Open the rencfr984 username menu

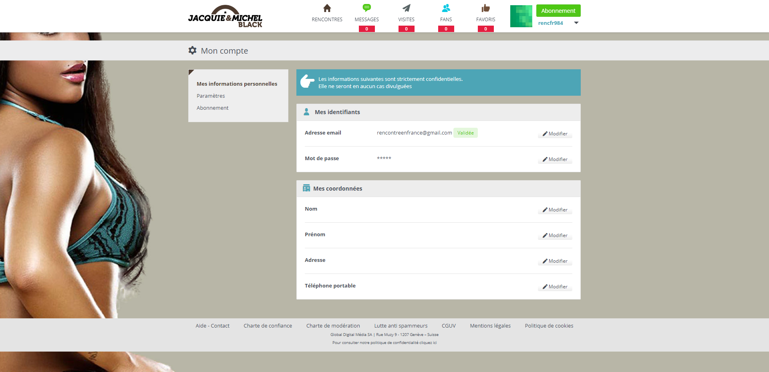tap(550, 23)
